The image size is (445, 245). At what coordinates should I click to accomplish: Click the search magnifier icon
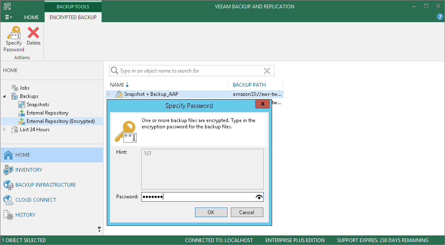pyautogui.click(x=114, y=70)
